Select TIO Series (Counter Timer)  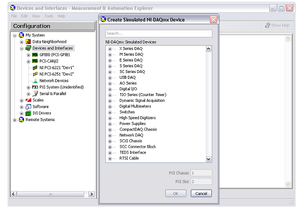tap(143, 95)
